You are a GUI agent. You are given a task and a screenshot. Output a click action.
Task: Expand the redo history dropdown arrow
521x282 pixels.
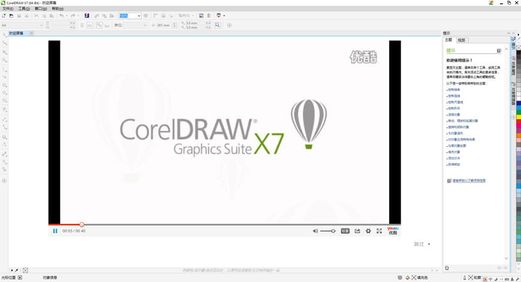(78, 16)
